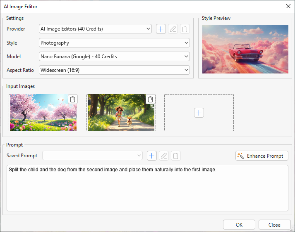This screenshot has width=295, height=232.
Task: Click the 'AI Image Editor' window title
Action: (21, 7)
